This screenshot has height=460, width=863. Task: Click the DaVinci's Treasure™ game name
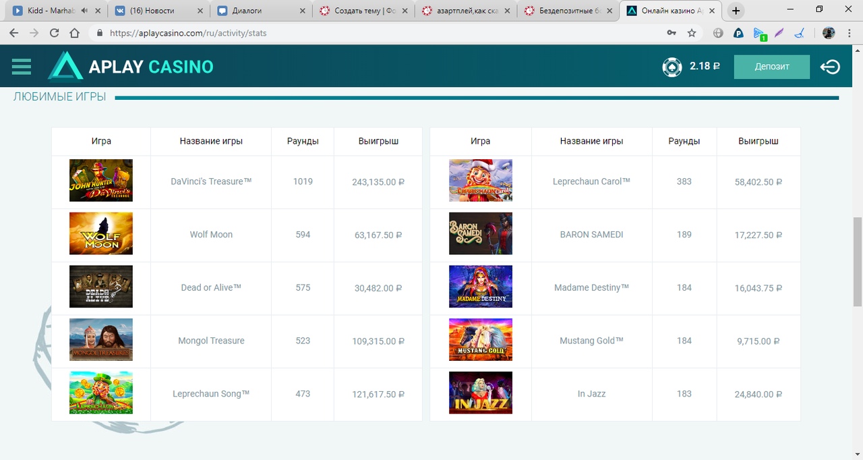[x=211, y=181]
